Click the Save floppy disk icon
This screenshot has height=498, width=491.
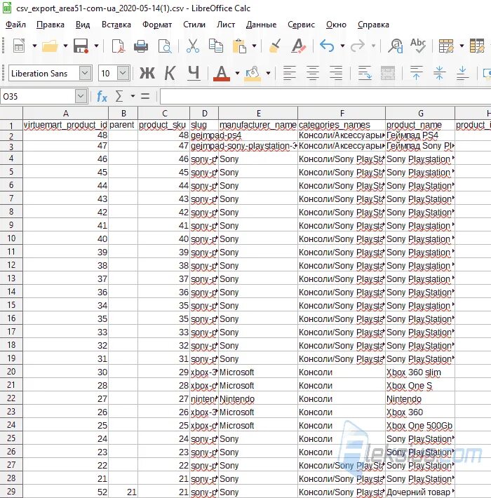[x=81, y=46]
